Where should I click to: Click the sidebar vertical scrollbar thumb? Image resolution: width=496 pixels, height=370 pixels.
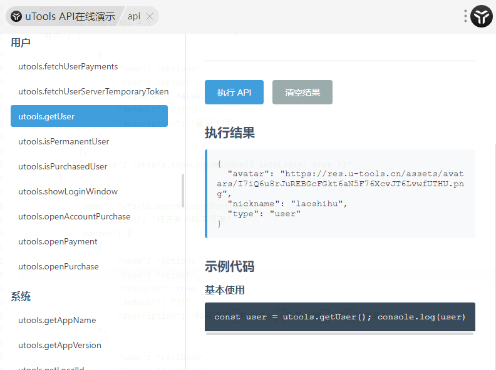[x=183, y=190]
